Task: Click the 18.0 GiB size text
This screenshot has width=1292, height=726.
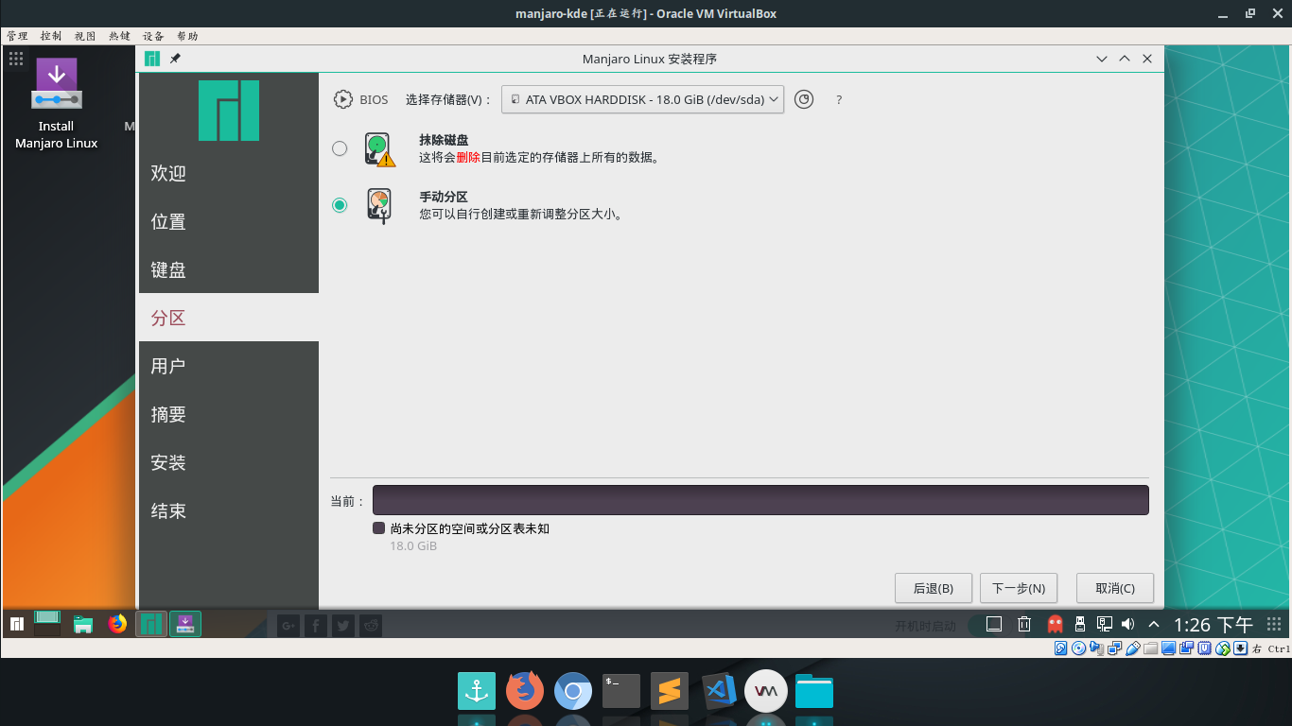Action: click(413, 545)
